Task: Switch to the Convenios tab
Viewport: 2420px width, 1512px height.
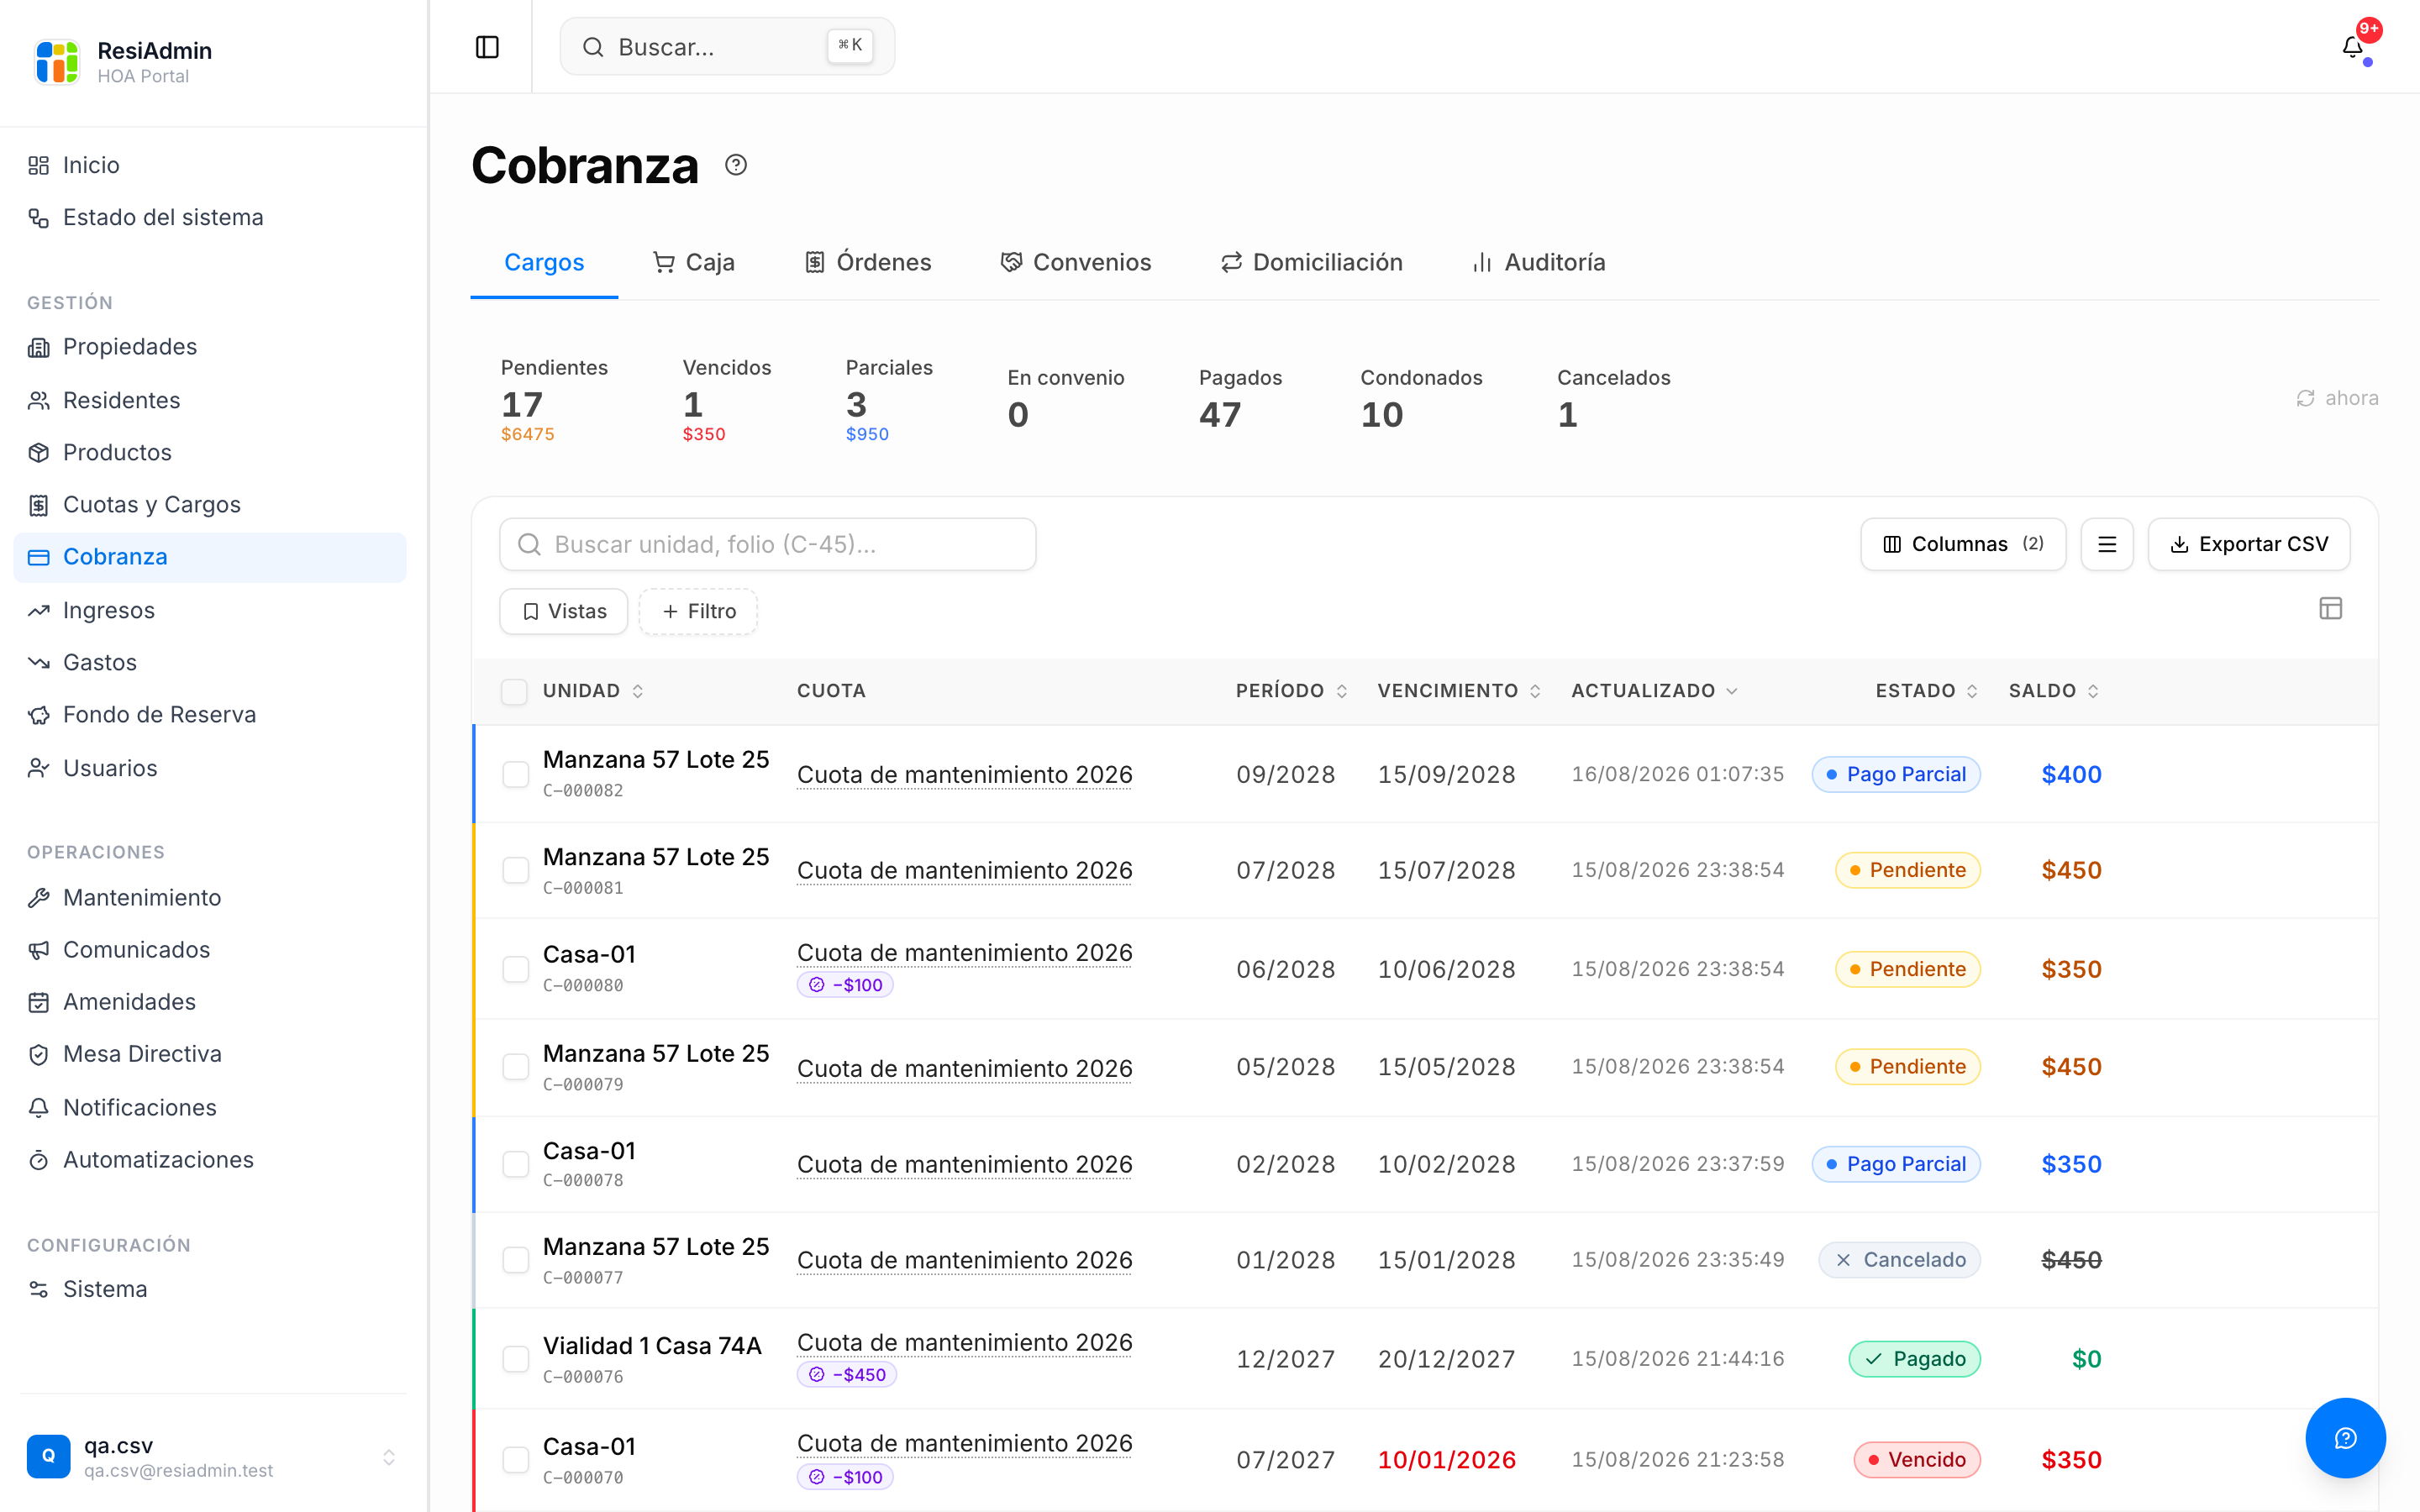Action: (x=1075, y=262)
